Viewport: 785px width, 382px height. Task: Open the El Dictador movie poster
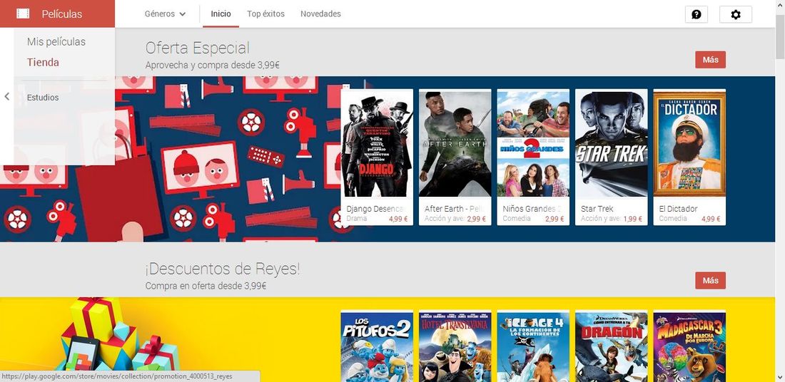pos(689,144)
